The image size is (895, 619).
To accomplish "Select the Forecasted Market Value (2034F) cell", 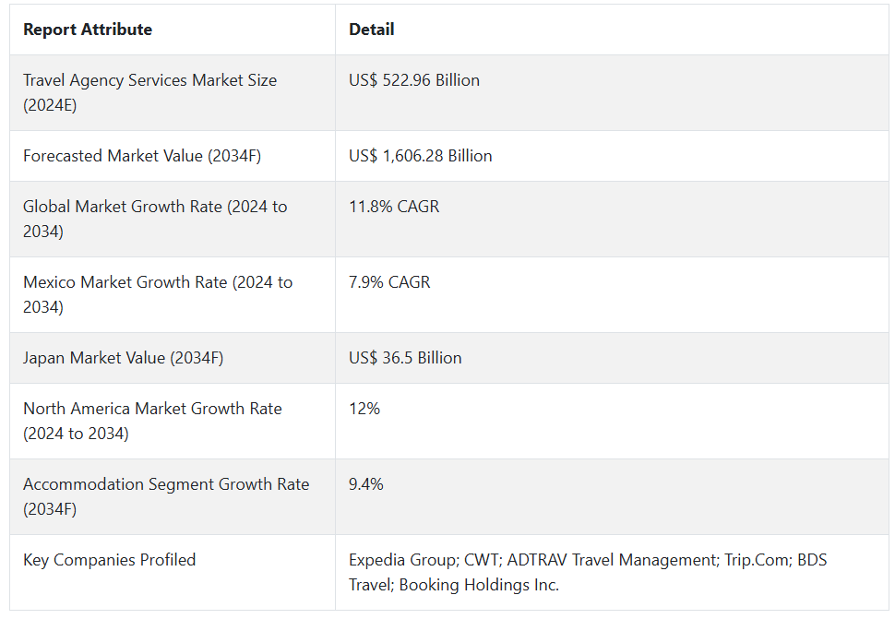I will [142, 156].
